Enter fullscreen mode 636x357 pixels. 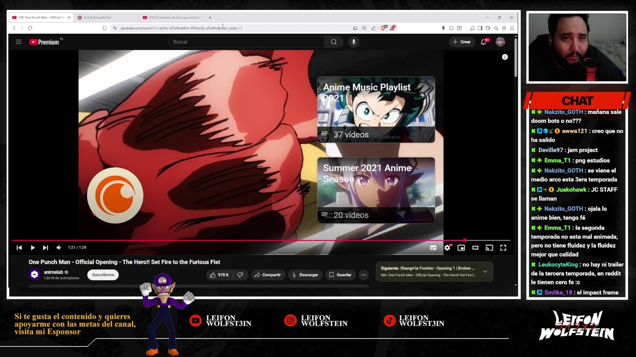point(503,247)
